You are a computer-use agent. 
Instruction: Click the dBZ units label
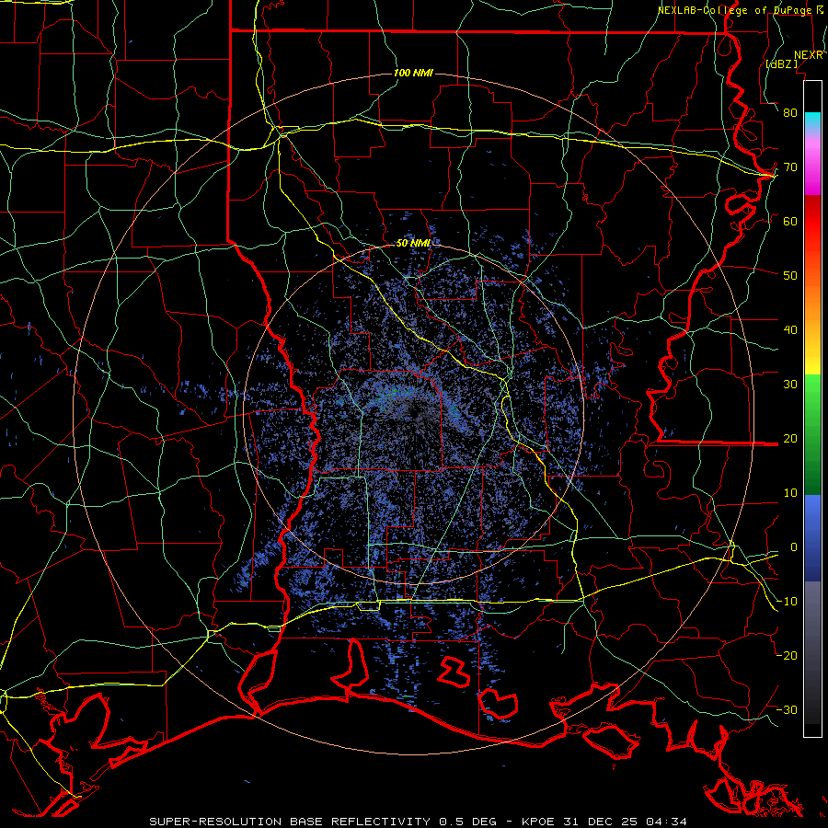point(781,63)
